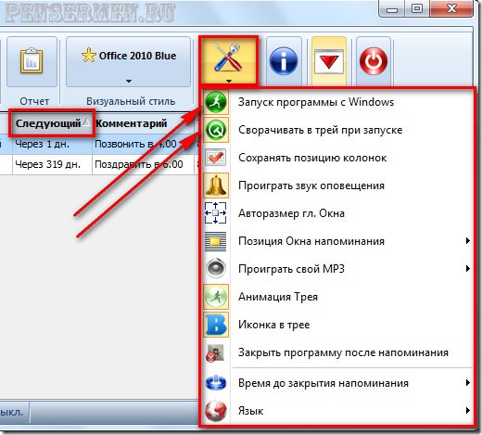Open Проиграть свой MP3 submenu
Screen dimensions: 482x435
336,269
